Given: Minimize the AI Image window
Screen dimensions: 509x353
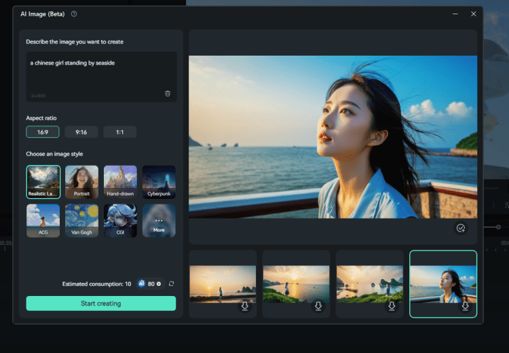Looking at the screenshot, I should pos(455,14).
